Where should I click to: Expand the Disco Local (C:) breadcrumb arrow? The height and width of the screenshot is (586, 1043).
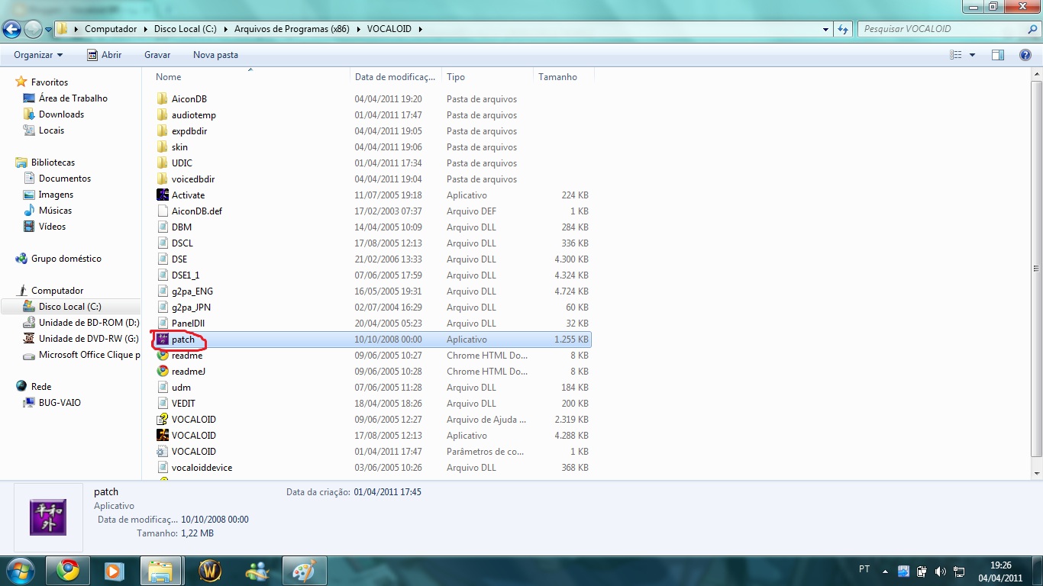pyautogui.click(x=224, y=29)
